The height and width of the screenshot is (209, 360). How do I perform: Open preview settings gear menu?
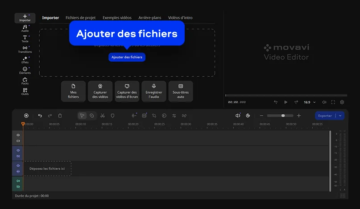click(342, 102)
